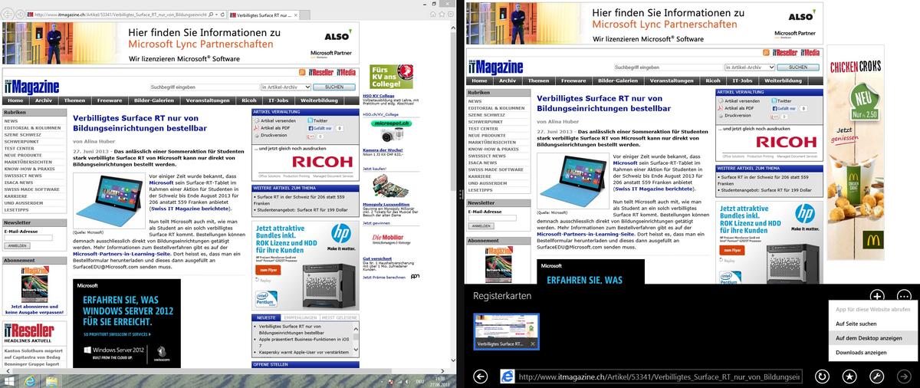Choose 'Downloads anzeigen' from menu
This screenshot has height=388, width=920.
872,353
